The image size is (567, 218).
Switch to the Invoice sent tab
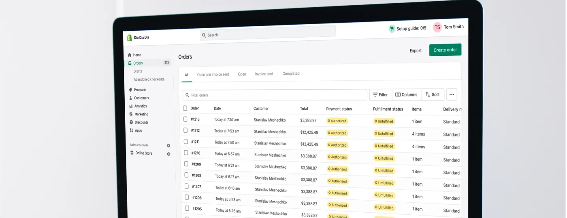[264, 74]
